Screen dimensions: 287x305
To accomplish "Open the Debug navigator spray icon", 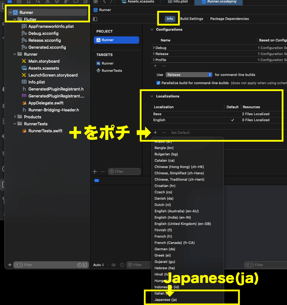I will [66, 2].
